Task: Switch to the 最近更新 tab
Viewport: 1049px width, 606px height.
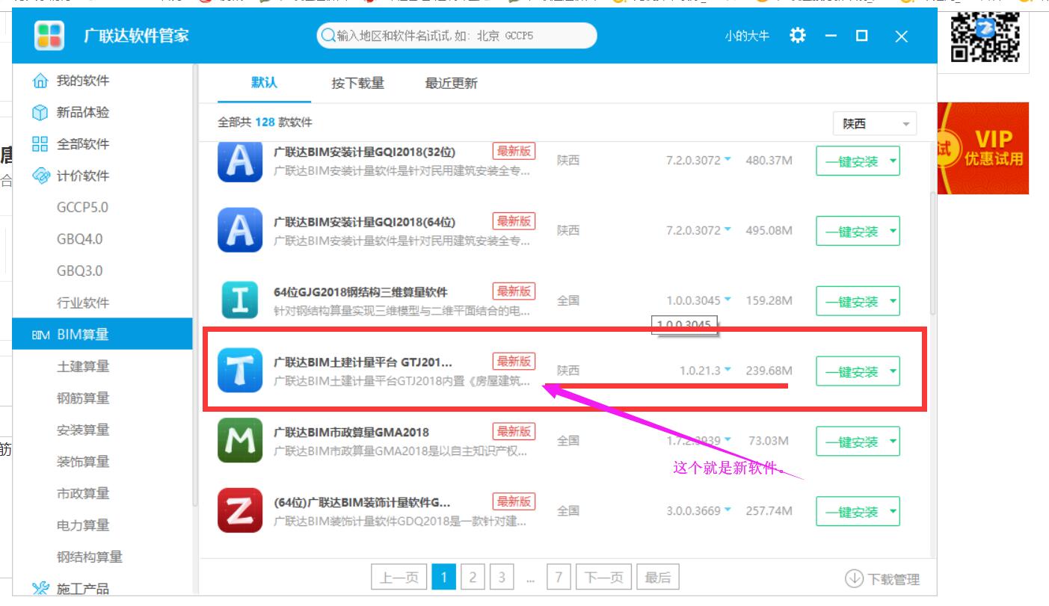Action: tap(452, 84)
